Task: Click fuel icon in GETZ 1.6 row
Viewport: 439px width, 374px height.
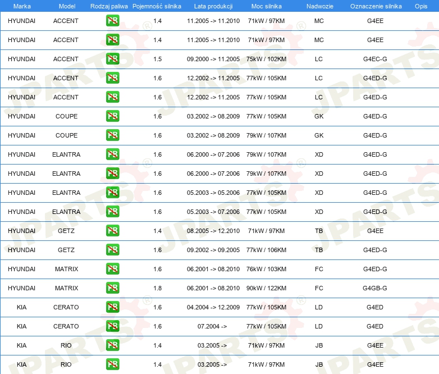Action: click(112, 249)
